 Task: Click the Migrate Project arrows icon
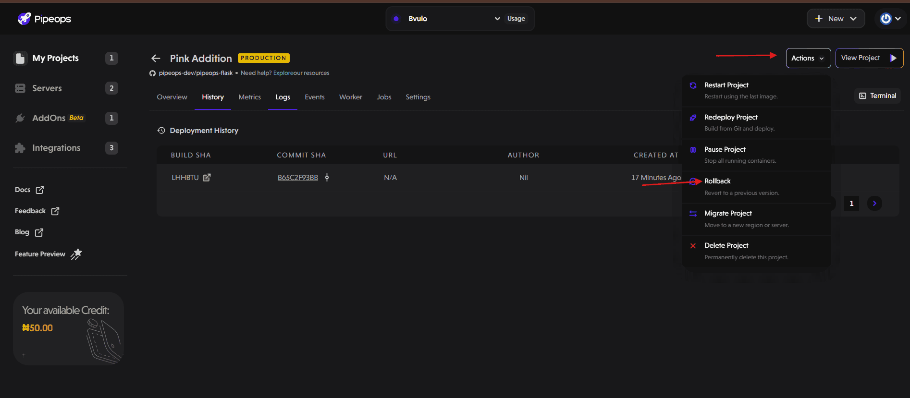(x=693, y=214)
